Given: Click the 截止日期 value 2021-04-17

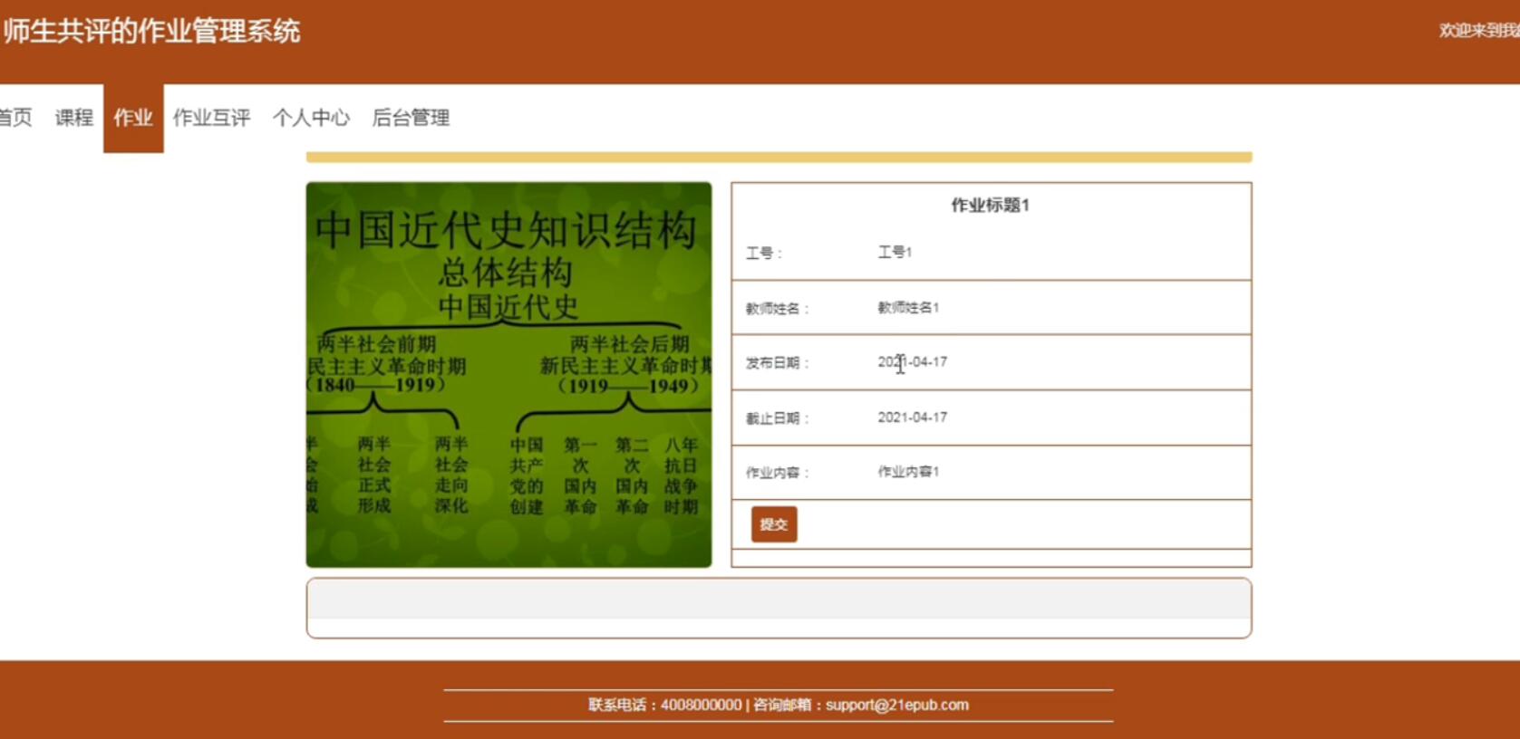Looking at the screenshot, I should 912,417.
